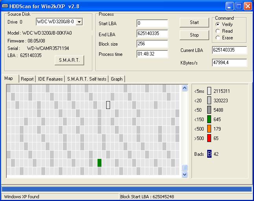The height and width of the screenshot is (201, 254).
Task: Click the Process time field
Action: [x=152, y=54]
